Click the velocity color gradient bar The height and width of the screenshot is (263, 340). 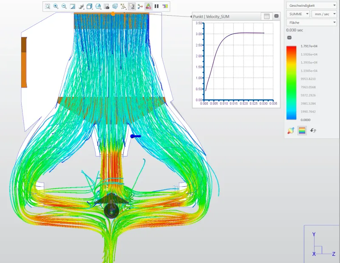291,83
